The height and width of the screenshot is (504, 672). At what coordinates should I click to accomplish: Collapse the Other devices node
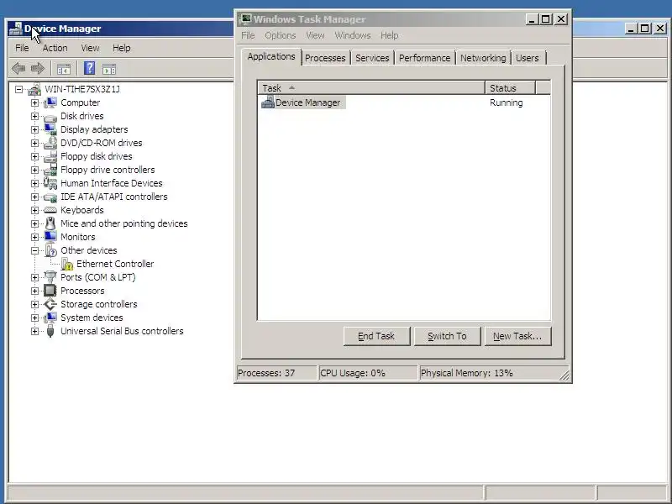(x=34, y=250)
